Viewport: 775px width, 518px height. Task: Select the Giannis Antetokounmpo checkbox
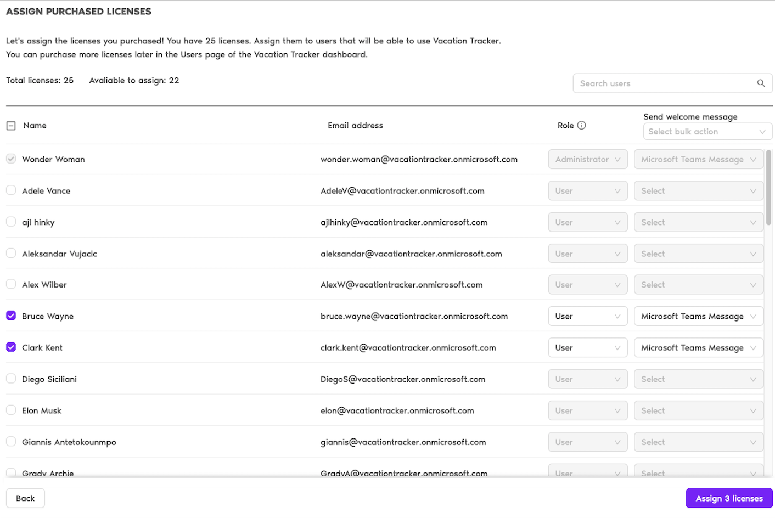point(11,441)
